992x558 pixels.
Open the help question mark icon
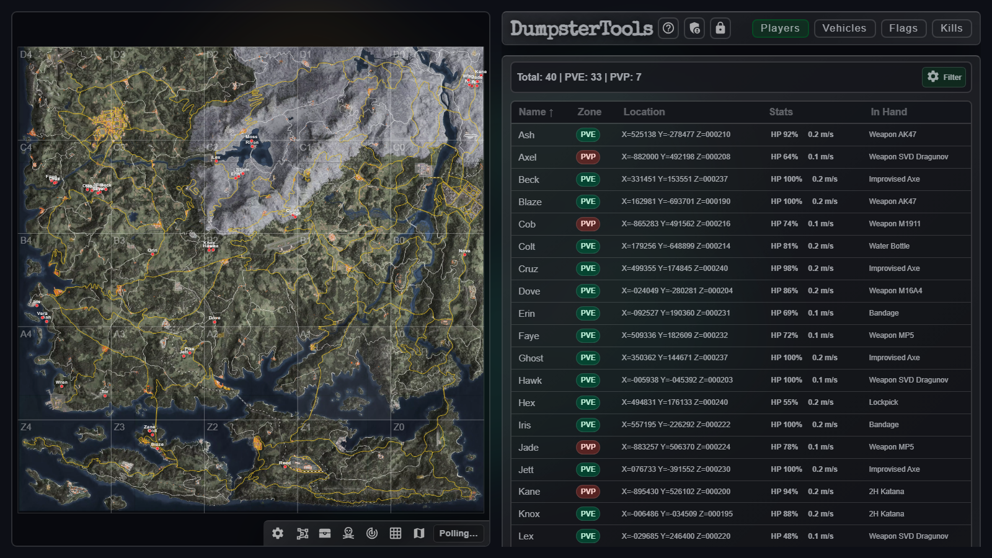click(x=668, y=28)
